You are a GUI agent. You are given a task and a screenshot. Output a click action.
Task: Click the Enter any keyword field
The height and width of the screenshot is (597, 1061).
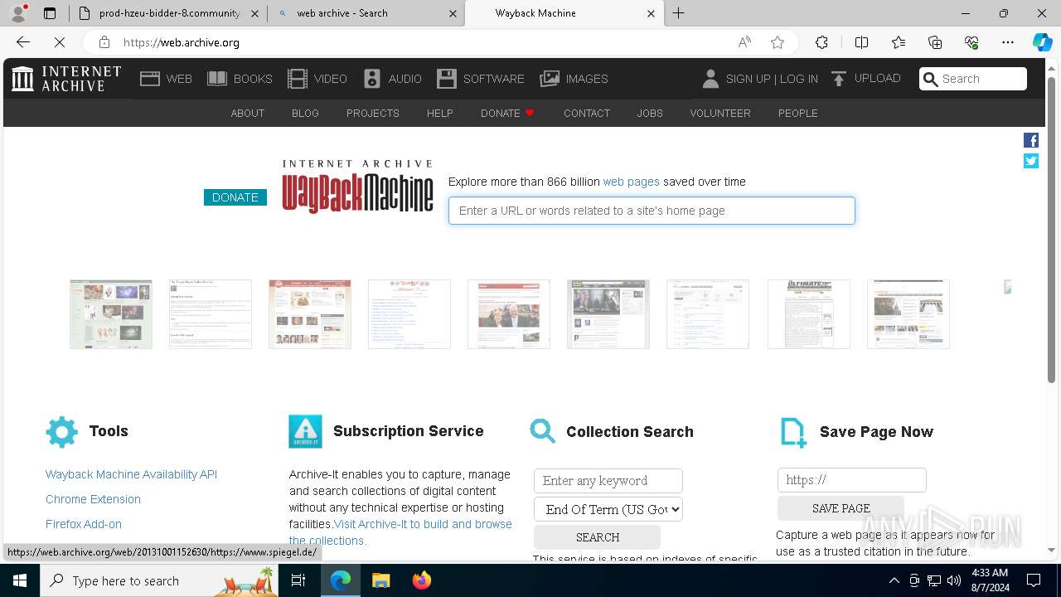(x=608, y=481)
